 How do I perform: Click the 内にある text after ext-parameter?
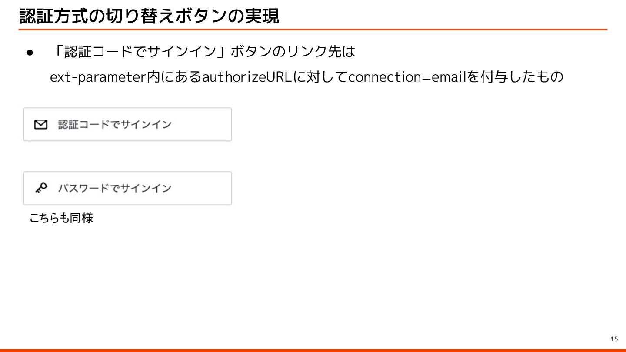coord(175,77)
